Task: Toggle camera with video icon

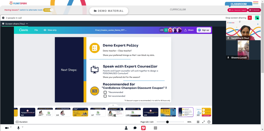Action: click(7, 128)
